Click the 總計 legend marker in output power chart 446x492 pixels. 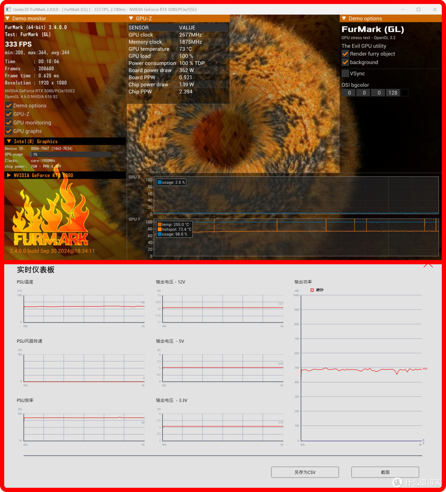point(312,290)
